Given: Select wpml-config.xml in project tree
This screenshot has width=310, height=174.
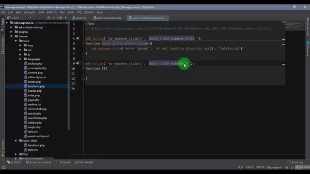Looking at the screenshot, I should 38,136.
